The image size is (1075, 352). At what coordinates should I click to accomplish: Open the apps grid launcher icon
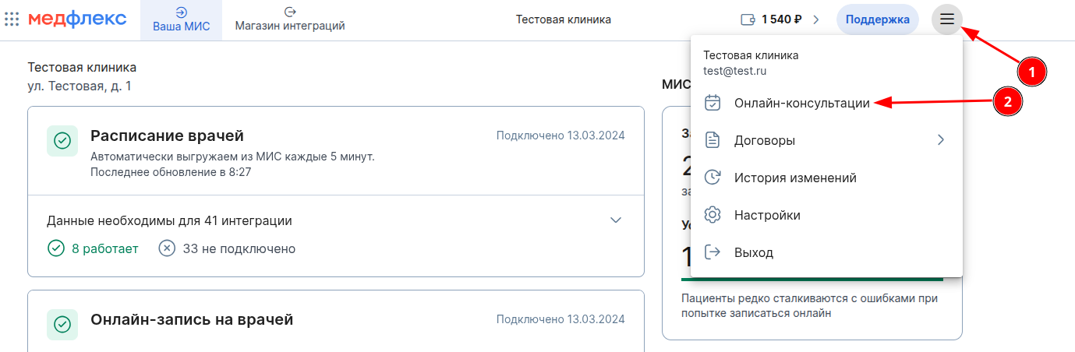12,19
